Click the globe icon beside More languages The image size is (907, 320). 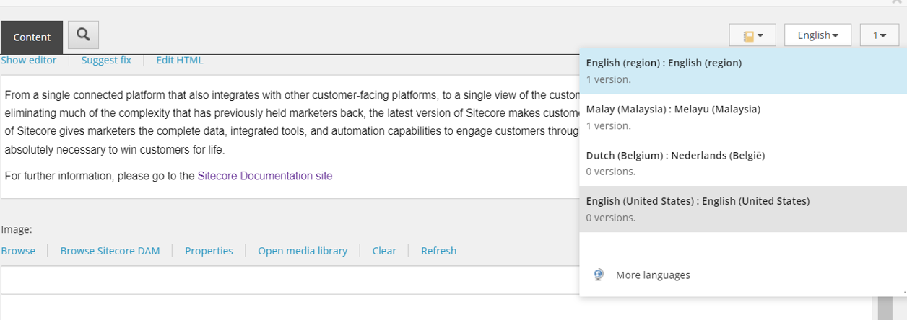pos(599,275)
